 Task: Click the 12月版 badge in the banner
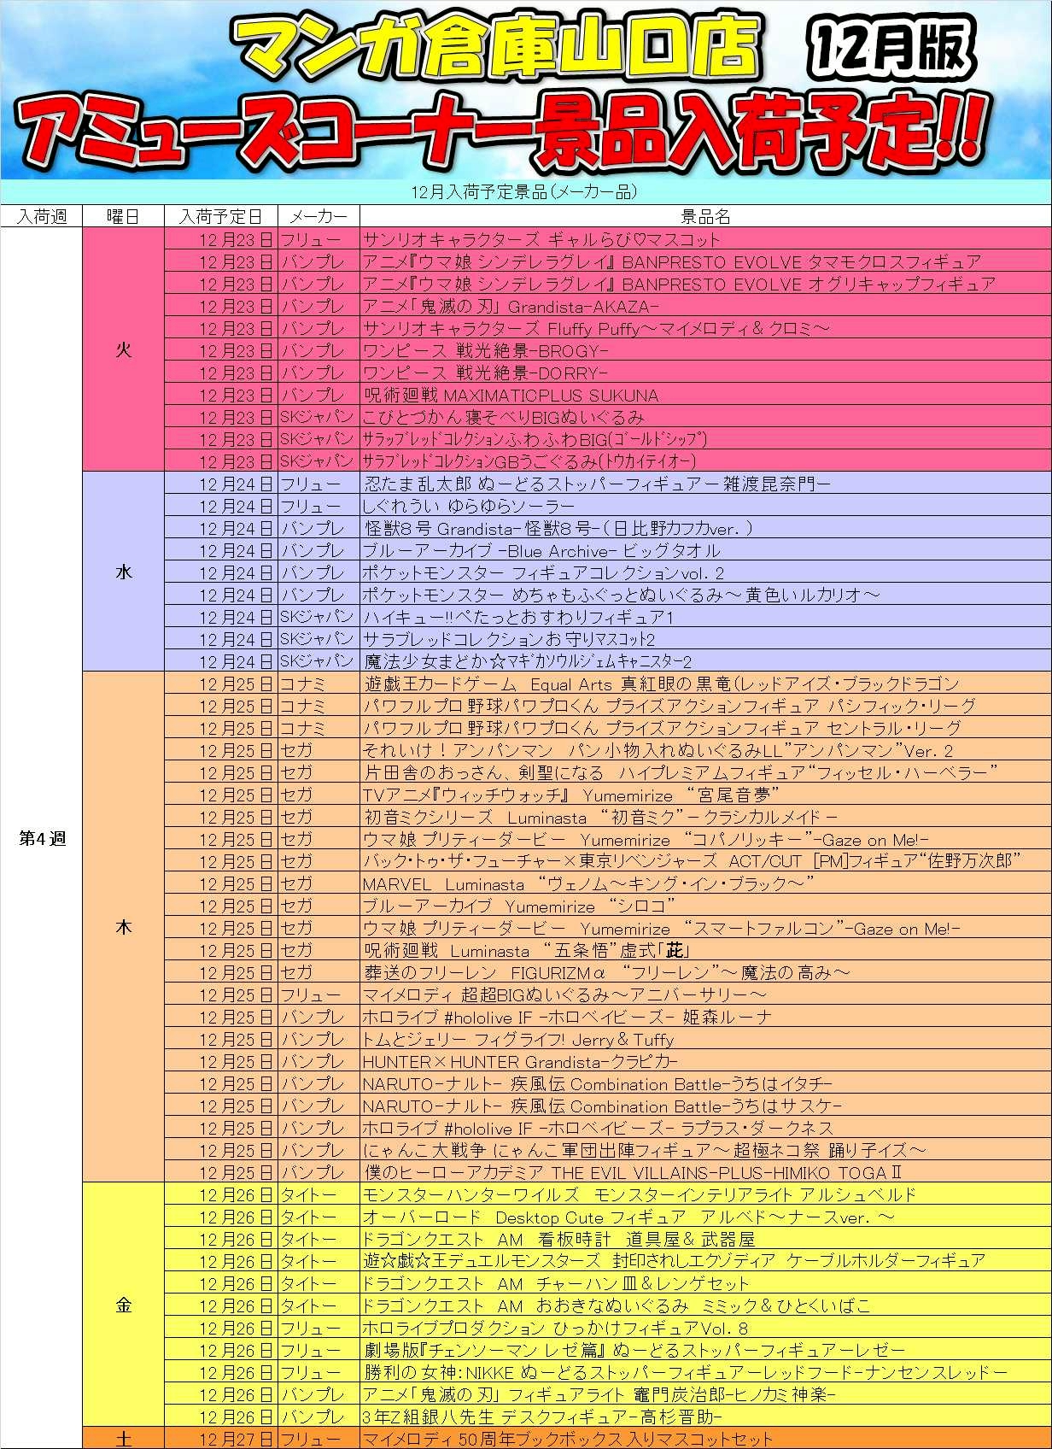coord(891,50)
